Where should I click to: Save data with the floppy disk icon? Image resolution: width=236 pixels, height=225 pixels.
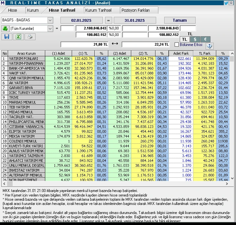tap(7, 37)
